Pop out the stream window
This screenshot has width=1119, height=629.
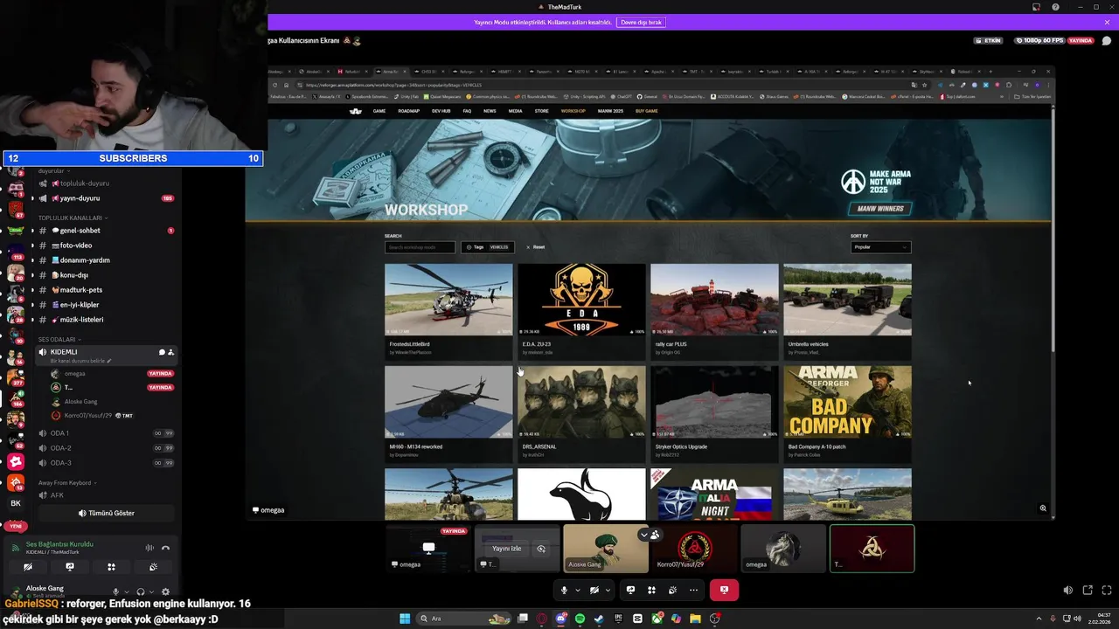click(1088, 591)
